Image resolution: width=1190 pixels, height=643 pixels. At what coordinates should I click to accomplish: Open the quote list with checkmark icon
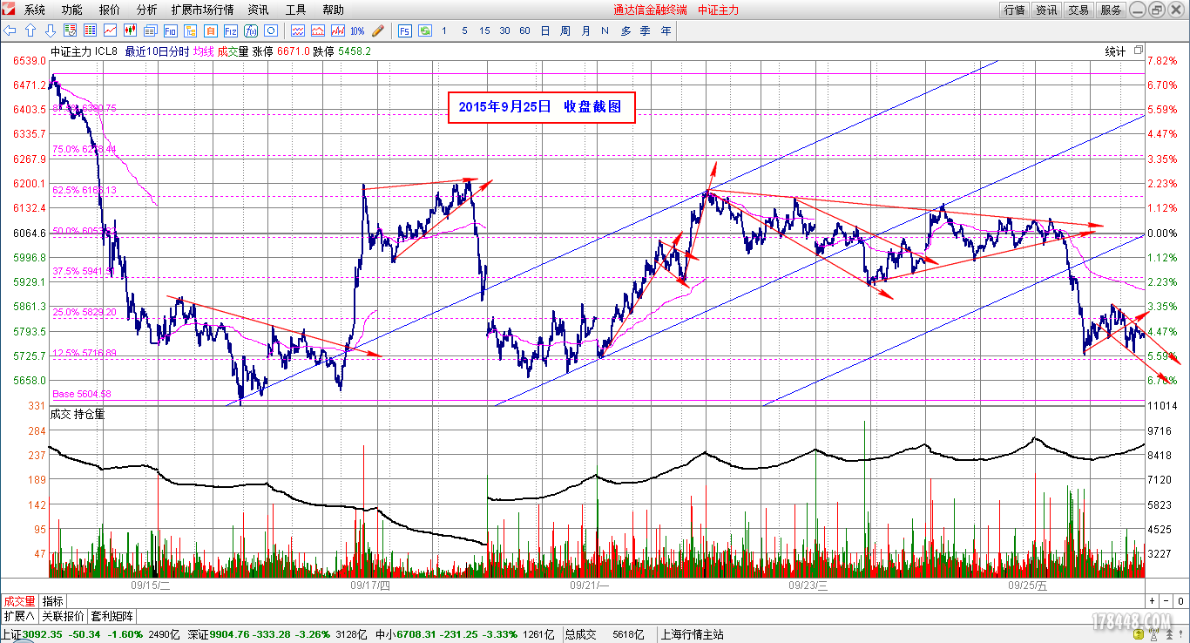click(x=71, y=30)
